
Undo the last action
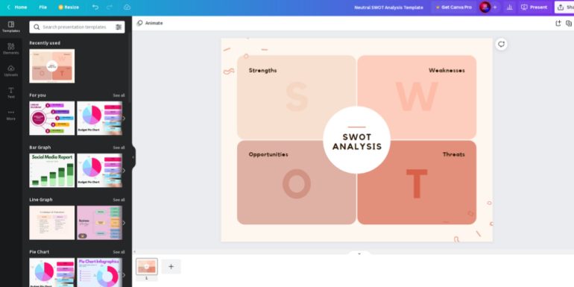(95, 7)
